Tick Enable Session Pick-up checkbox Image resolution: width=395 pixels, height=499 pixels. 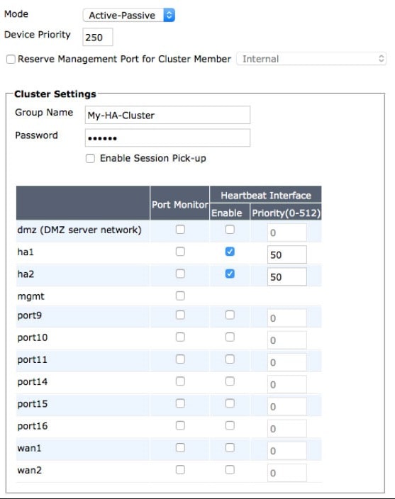[90, 159]
